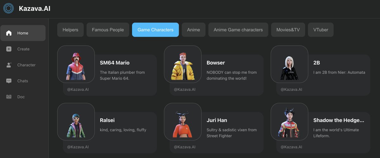Click the Create plus icon in sidebar
380x158 pixels.
click(9, 49)
